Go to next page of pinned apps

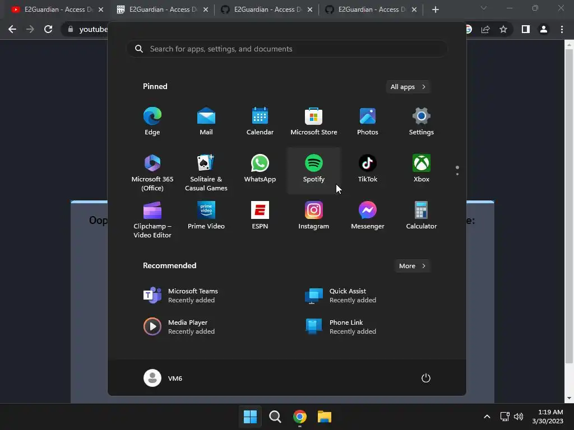coord(457,174)
